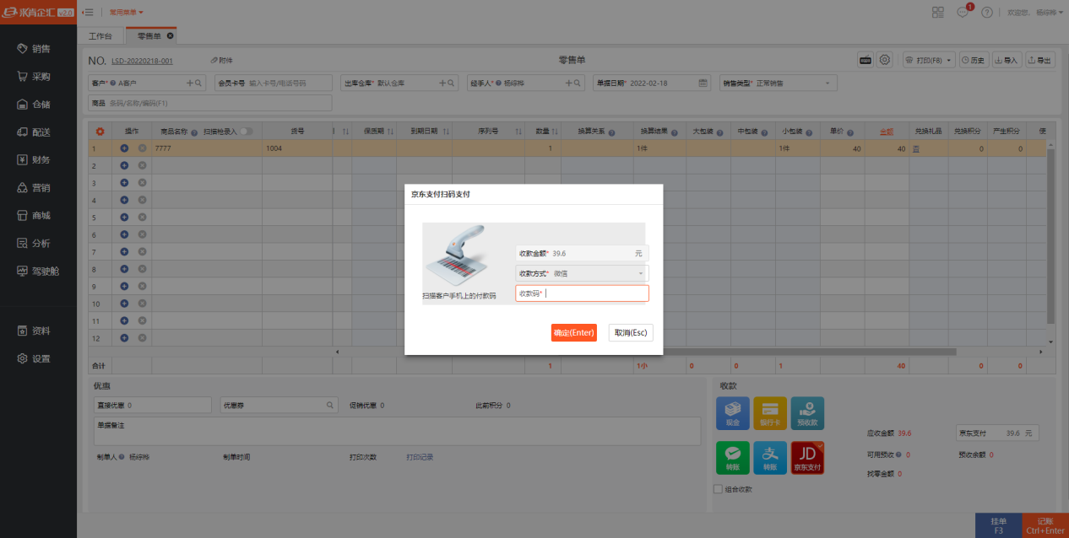The height and width of the screenshot is (538, 1069).
Task: Switch to the 工作台 workbench tab
Action: [x=100, y=36]
